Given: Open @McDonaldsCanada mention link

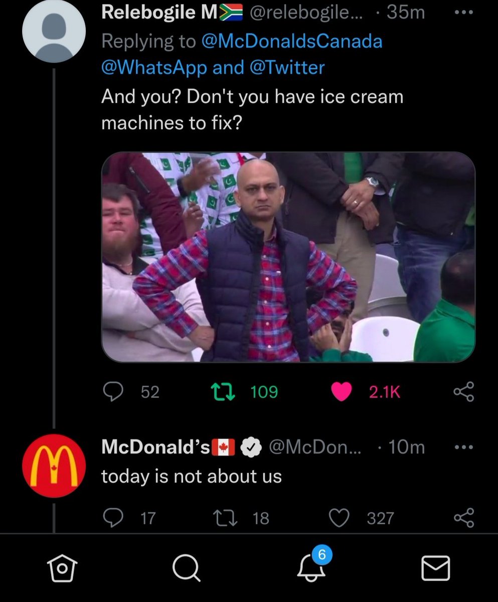Looking at the screenshot, I should coord(291,41).
